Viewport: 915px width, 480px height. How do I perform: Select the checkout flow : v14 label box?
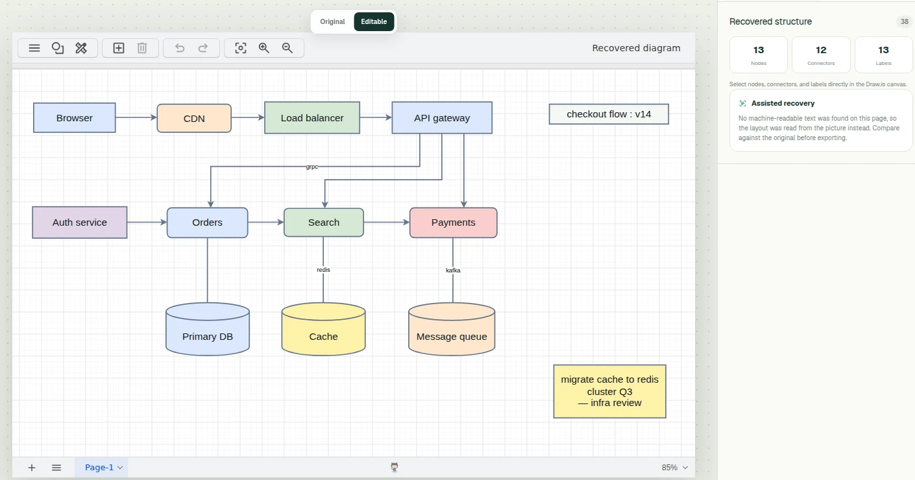point(609,114)
